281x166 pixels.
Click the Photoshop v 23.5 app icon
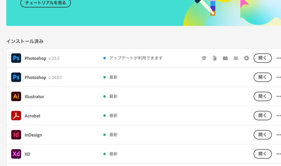tap(16, 58)
